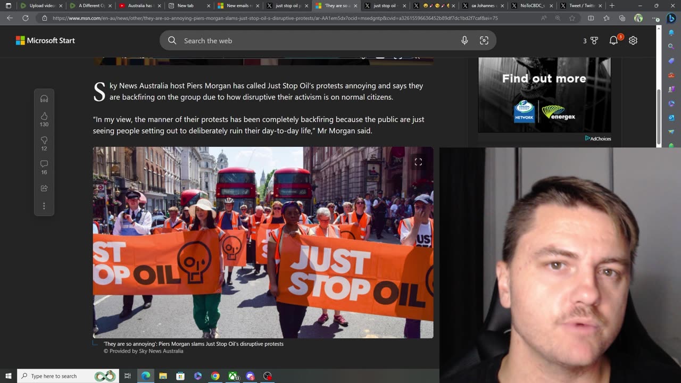
Task: Click the zoom magnifier in address bar
Action: [558, 18]
